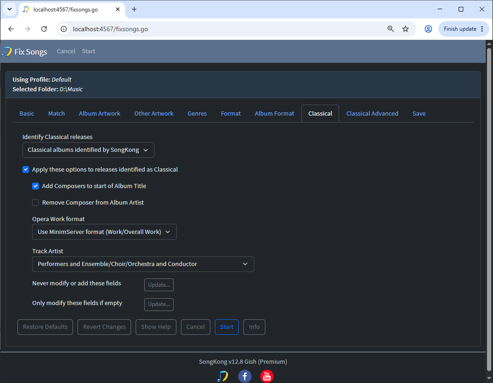Open the tab search chevron button
Screen dimensions: 493x383
[10, 9]
